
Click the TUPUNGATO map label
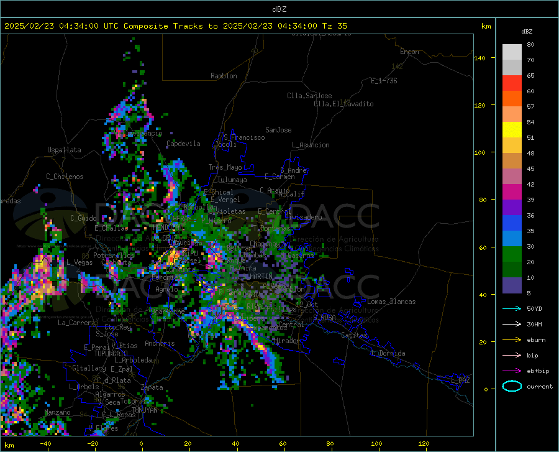[x=111, y=354]
